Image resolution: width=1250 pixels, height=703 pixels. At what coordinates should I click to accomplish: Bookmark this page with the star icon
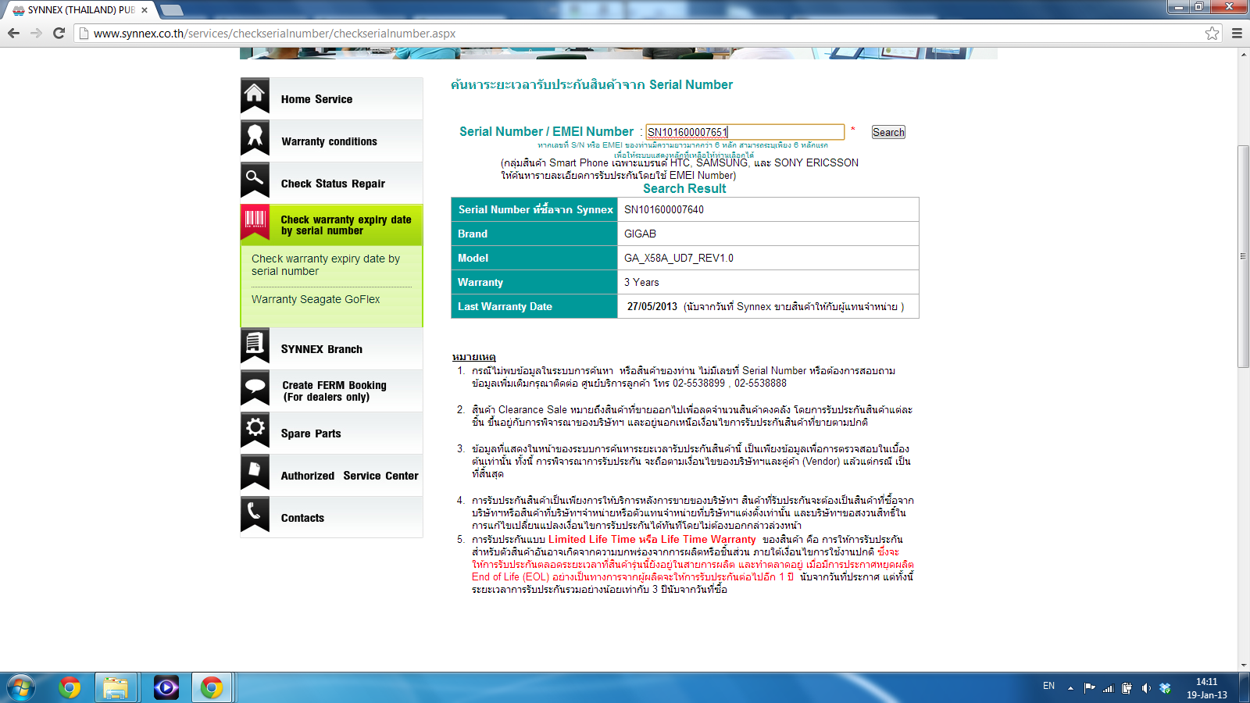(1212, 33)
